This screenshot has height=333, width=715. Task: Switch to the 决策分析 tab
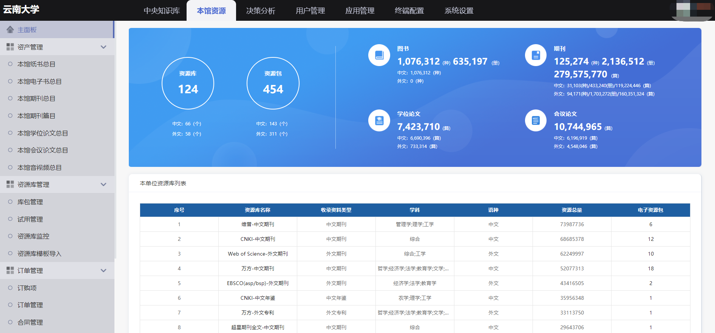[261, 11]
